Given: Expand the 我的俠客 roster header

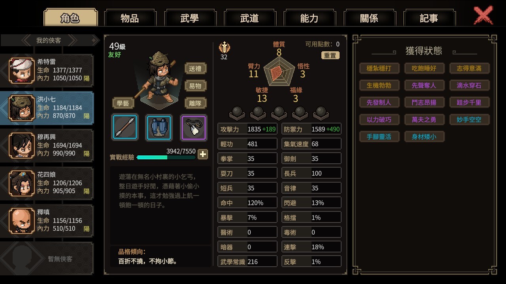Looking at the screenshot, I should pyautogui.click(x=49, y=40).
